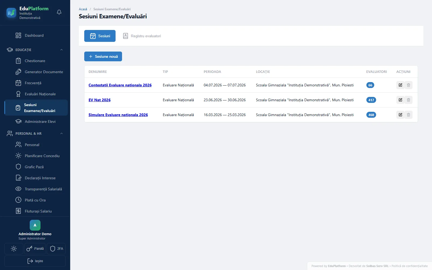Click the 66 evaluators badge
This screenshot has width=432, height=270.
pos(370,85)
